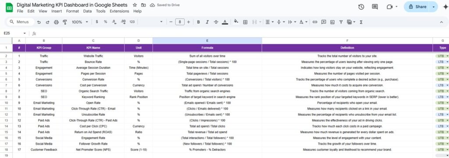Decrease font size with minus
The height and width of the screenshot is (158, 449).
(x=171, y=22)
